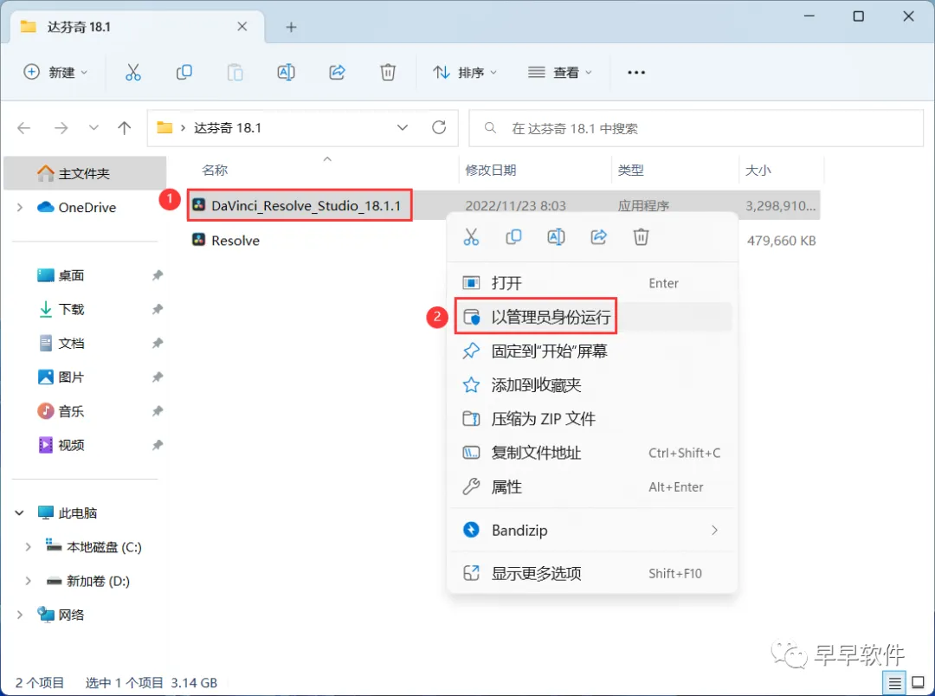The width and height of the screenshot is (935, 696).
Task: Click the pin icon next to 下载
Action: tap(158, 309)
